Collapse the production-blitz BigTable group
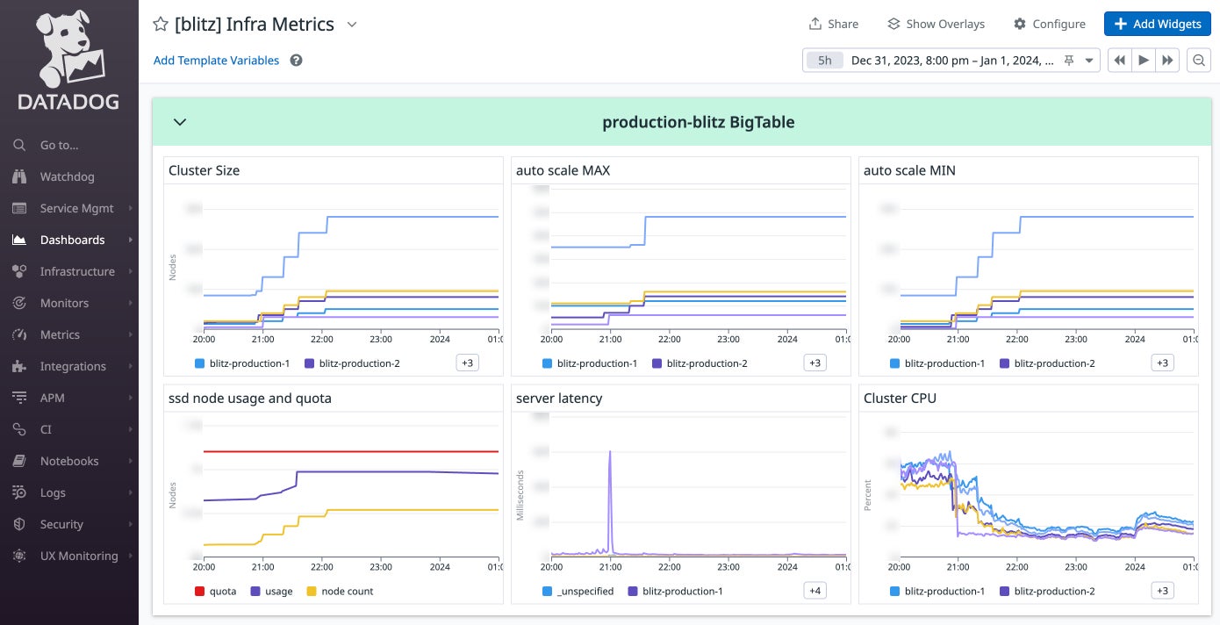 coord(180,122)
